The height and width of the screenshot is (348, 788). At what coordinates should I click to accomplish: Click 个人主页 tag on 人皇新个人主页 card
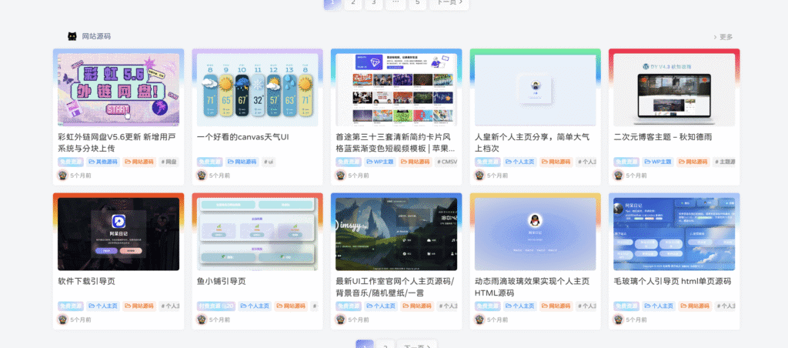[519, 162]
